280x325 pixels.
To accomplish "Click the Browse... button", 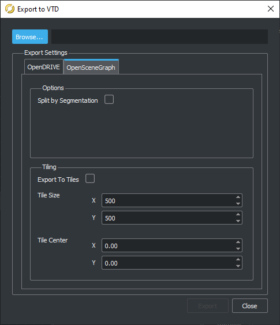I will tap(30, 37).
